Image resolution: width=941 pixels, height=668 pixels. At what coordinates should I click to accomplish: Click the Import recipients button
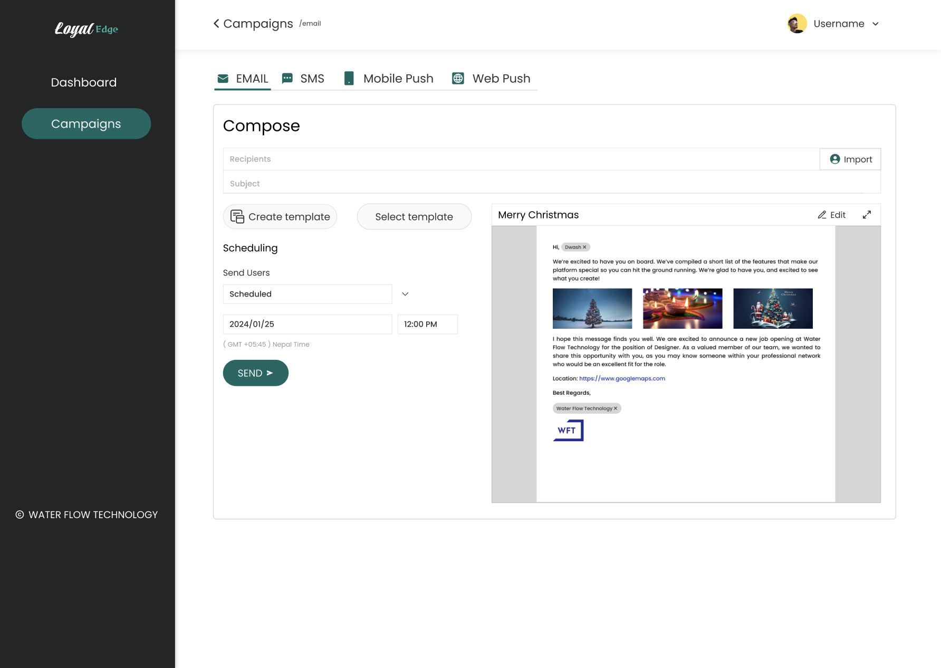pyautogui.click(x=850, y=159)
